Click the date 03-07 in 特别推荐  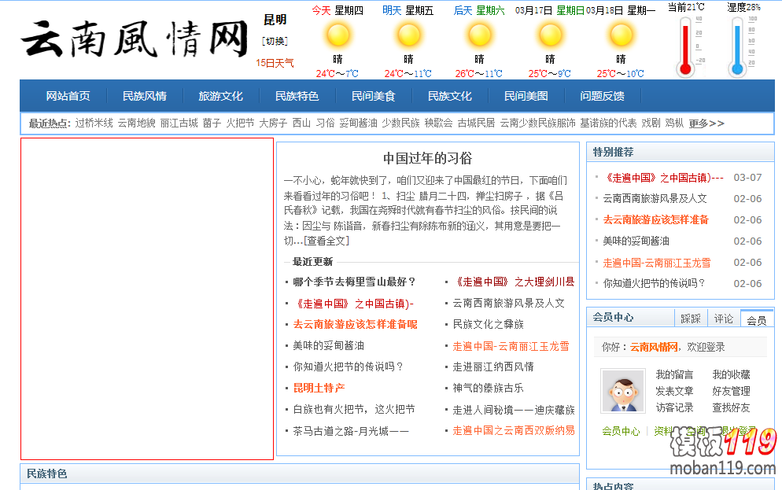747,178
